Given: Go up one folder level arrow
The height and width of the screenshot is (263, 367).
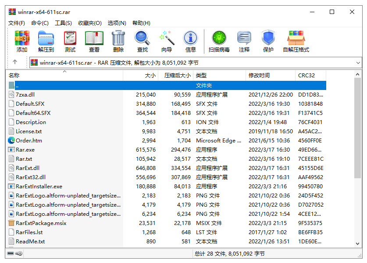Looking at the screenshot, I should click(15, 62).
